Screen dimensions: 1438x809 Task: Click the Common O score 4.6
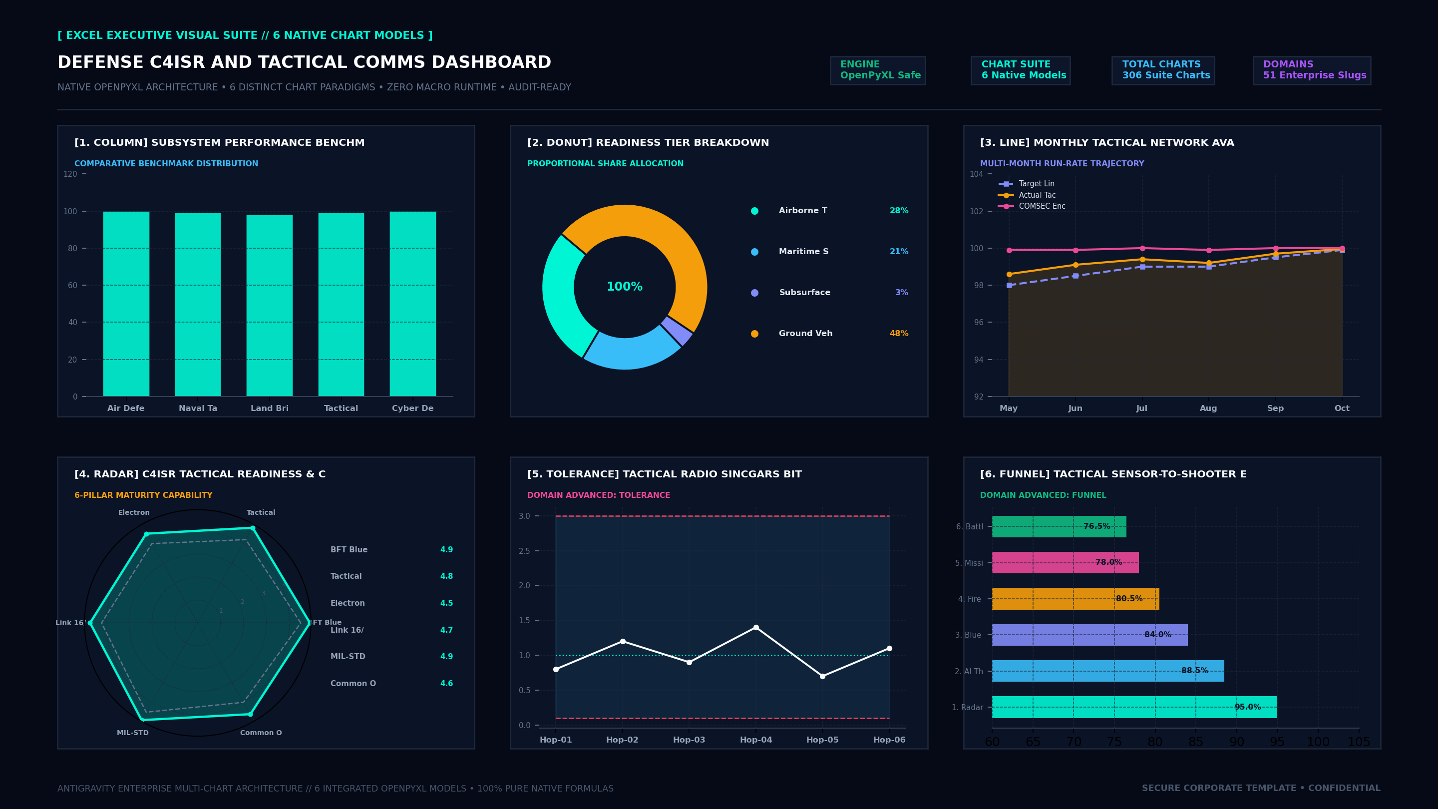coord(446,683)
